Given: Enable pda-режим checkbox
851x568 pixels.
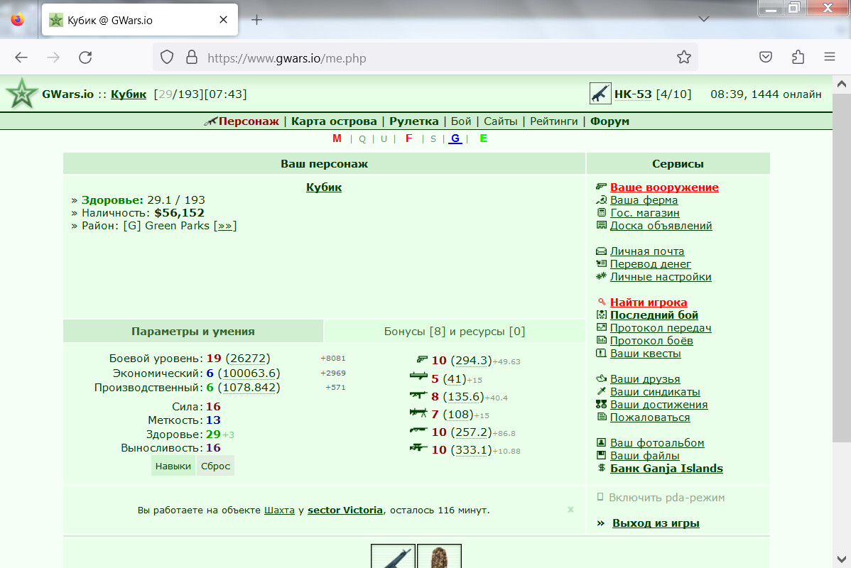Looking at the screenshot, I should [x=600, y=497].
